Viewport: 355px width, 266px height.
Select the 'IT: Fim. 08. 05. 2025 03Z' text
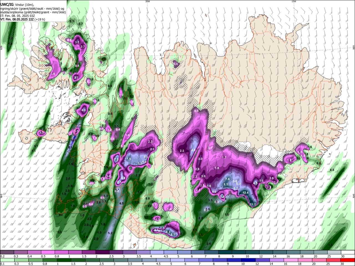[x=18, y=16]
